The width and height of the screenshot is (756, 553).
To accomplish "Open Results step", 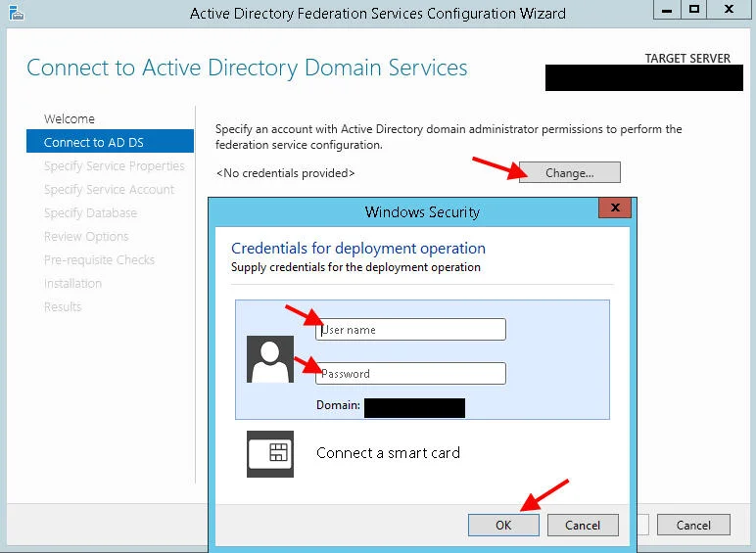I will (63, 307).
